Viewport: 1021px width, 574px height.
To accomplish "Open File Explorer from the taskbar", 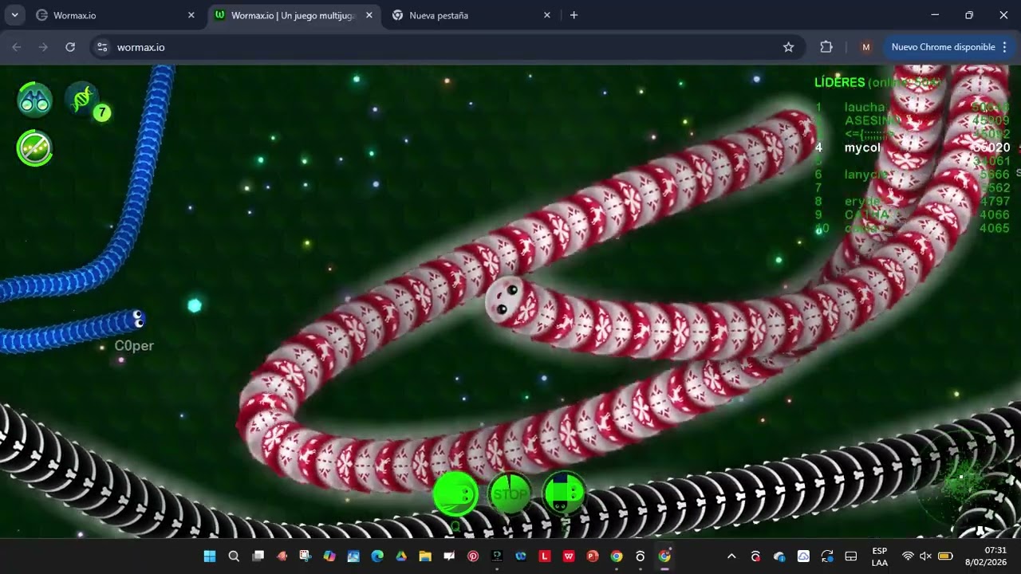I will point(425,556).
